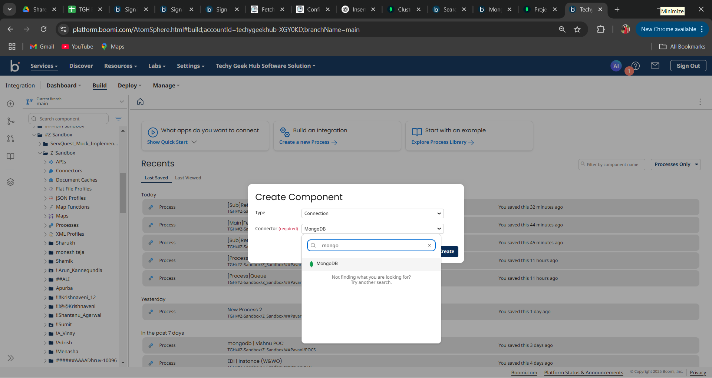
Task: Click the component filter icon
Action: pyautogui.click(x=118, y=119)
